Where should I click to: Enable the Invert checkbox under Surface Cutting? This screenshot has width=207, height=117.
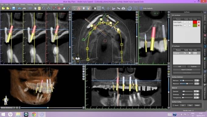tap(174, 105)
